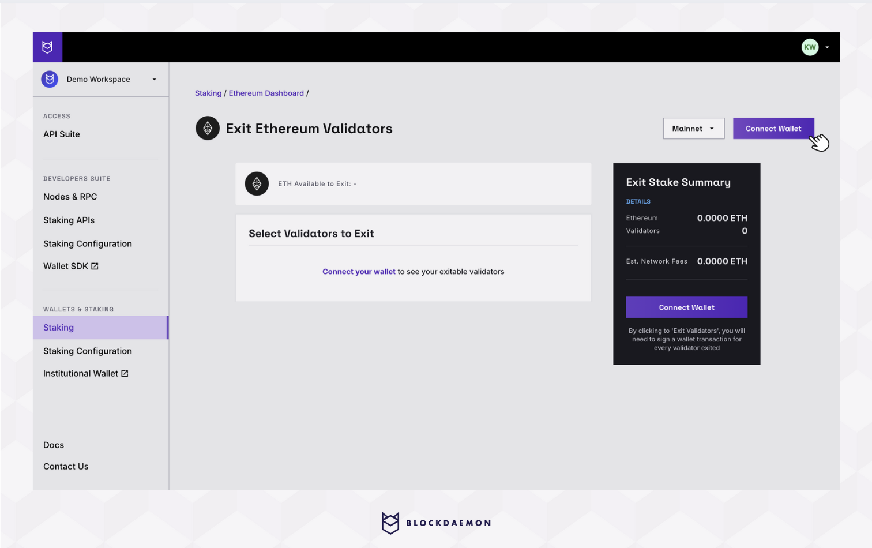Image resolution: width=872 pixels, height=548 pixels.
Task: Click Ethereum icon in ETH Available card
Action: pyautogui.click(x=257, y=183)
